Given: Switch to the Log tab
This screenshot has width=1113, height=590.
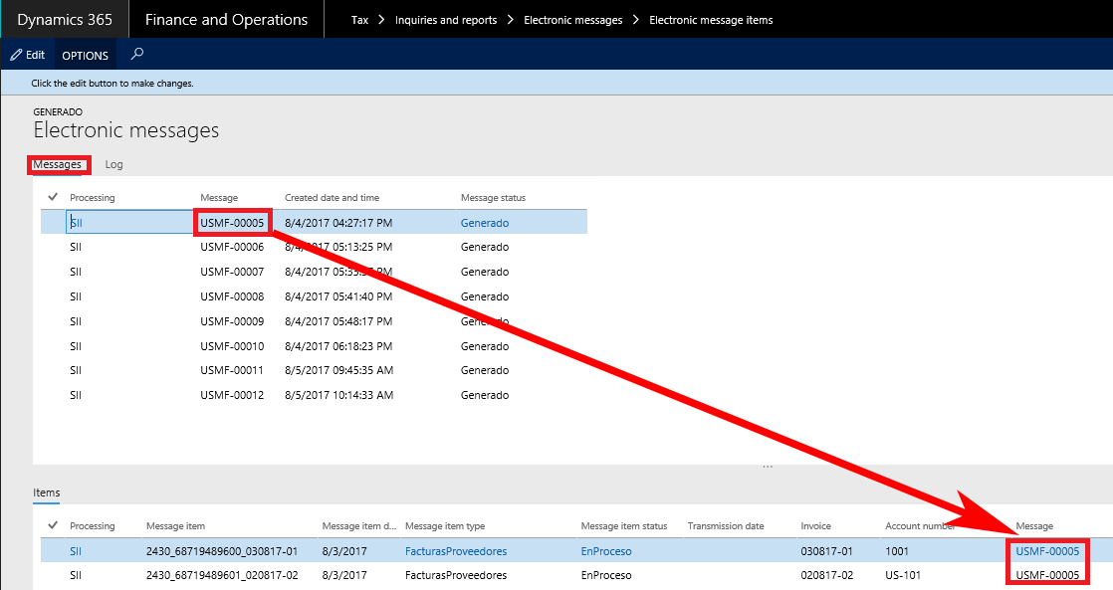Looking at the screenshot, I should [x=113, y=164].
